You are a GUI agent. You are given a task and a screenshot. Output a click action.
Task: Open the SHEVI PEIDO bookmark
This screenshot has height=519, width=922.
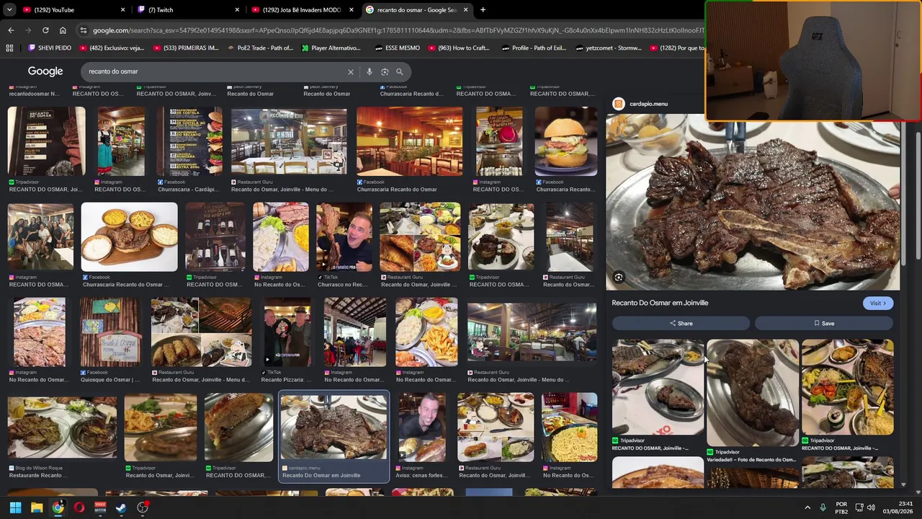(50, 48)
